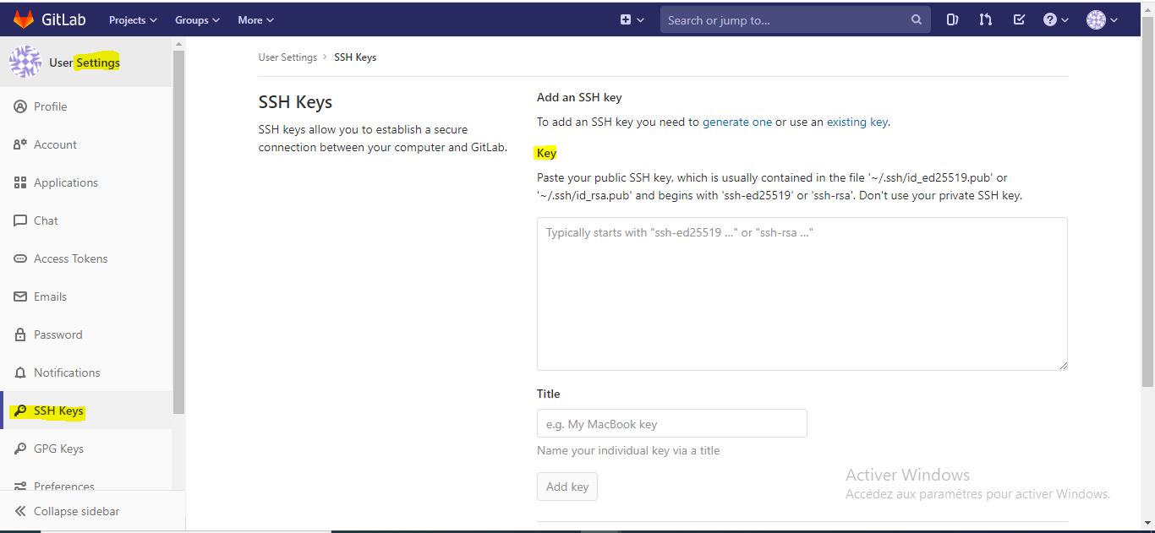Open the new item plus dropdown
The width and height of the screenshot is (1155, 533).
(632, 19)
